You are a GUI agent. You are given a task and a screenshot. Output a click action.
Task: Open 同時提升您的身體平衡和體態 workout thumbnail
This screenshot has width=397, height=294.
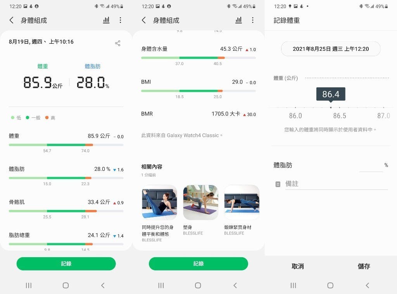[159, 202]
